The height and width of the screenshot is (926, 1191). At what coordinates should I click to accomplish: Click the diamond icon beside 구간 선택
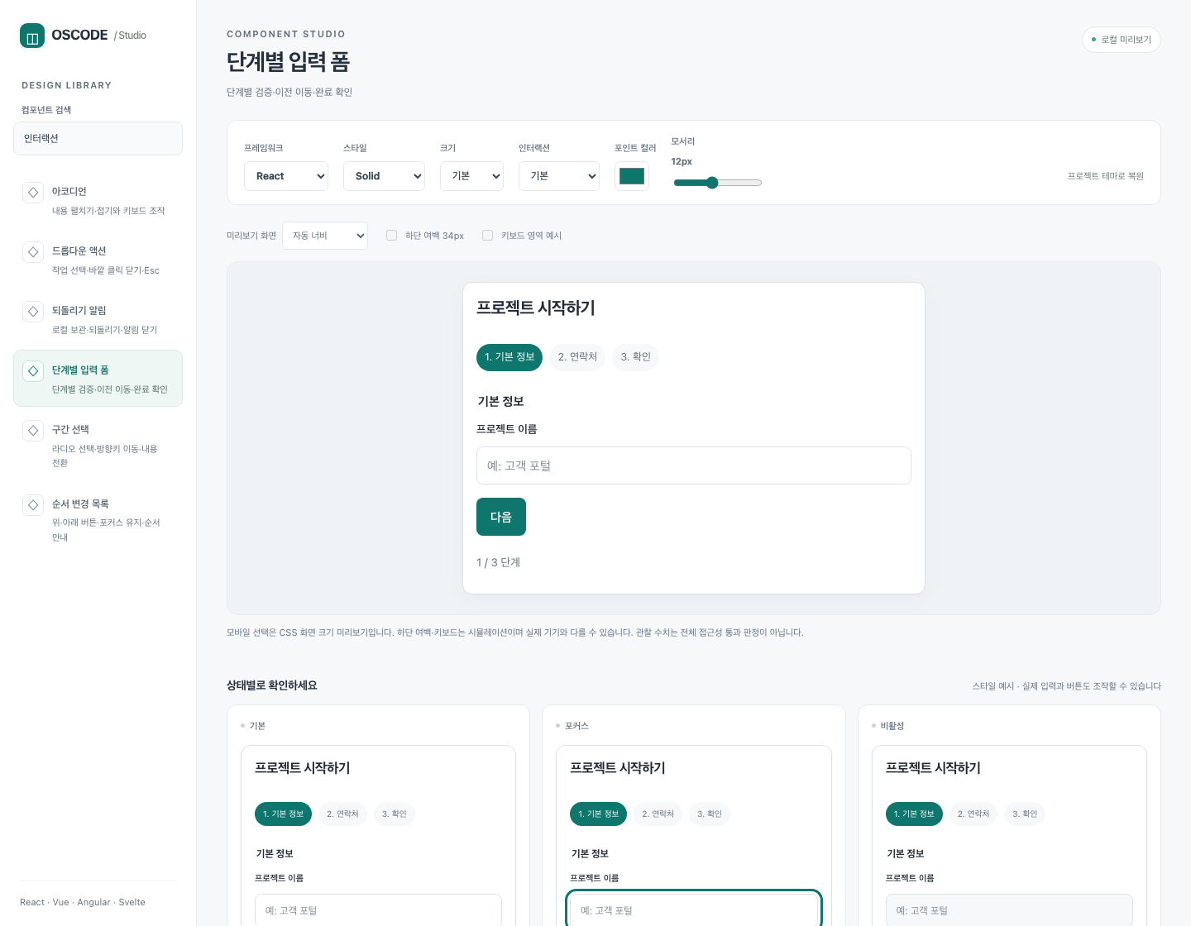click(x=33, y=430)
